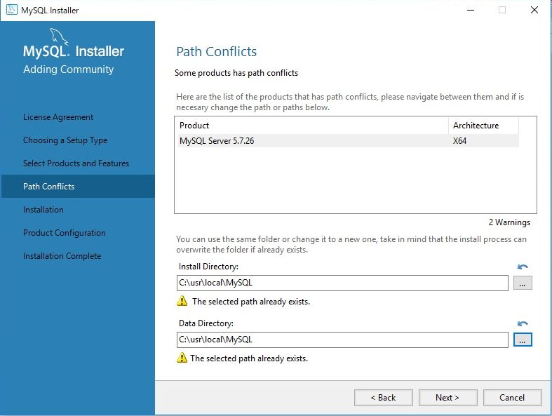
Task: Click the Install Directory warning icon
Action: tap(182, 301)
